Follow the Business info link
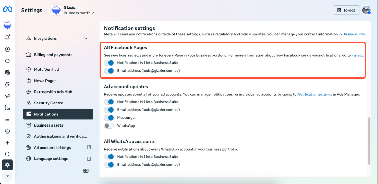378x184 pixels. pos(353,34)
